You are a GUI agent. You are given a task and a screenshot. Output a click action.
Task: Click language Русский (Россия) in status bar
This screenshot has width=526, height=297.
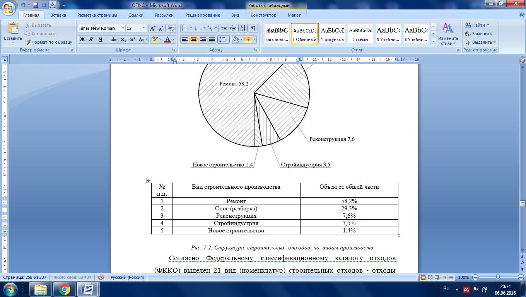[127, 277]
